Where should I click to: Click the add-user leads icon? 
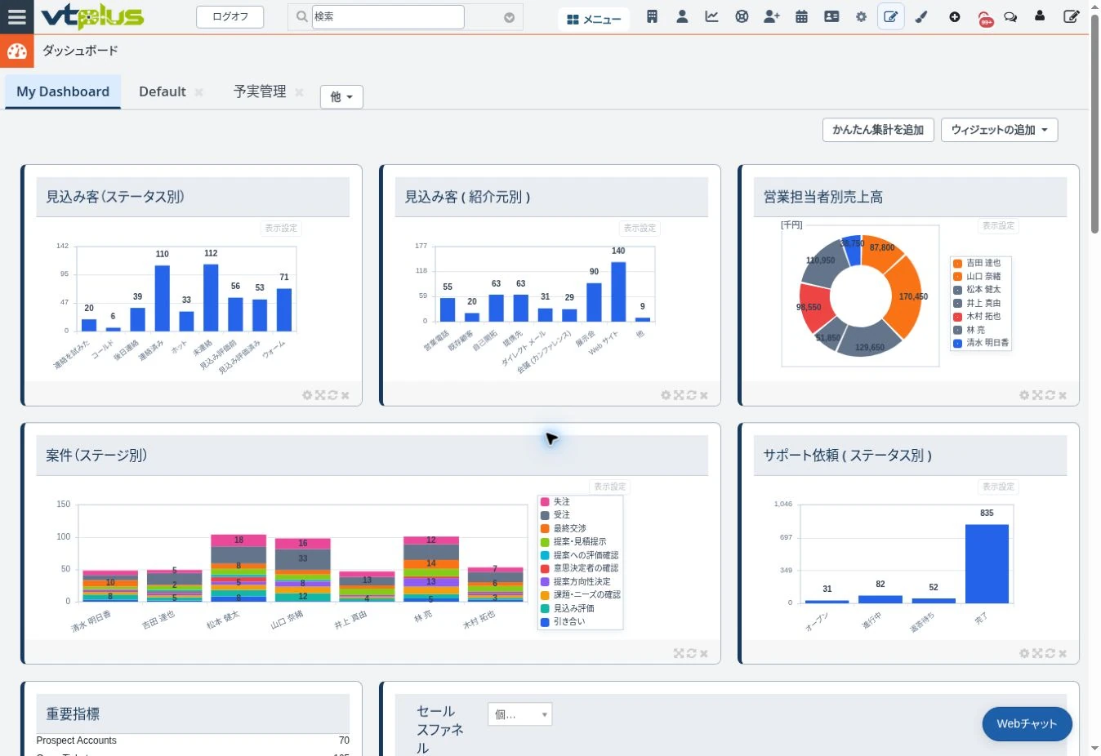coord(772,17)
